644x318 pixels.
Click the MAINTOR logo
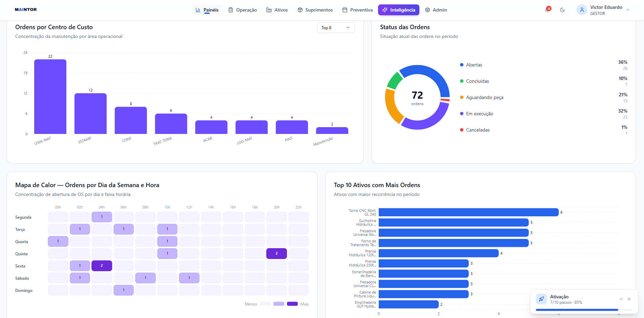pyautogui.click(x=26, y=9)
